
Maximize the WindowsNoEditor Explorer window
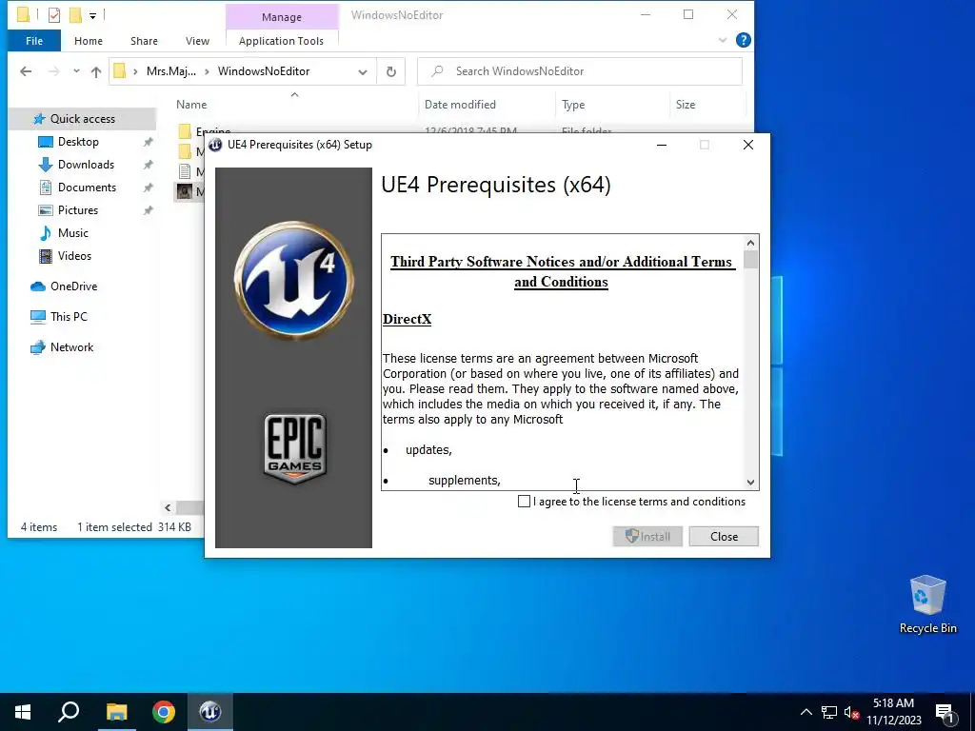coord(688,14)
